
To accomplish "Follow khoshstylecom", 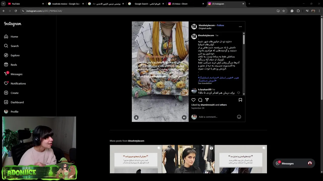I will 220,25.
